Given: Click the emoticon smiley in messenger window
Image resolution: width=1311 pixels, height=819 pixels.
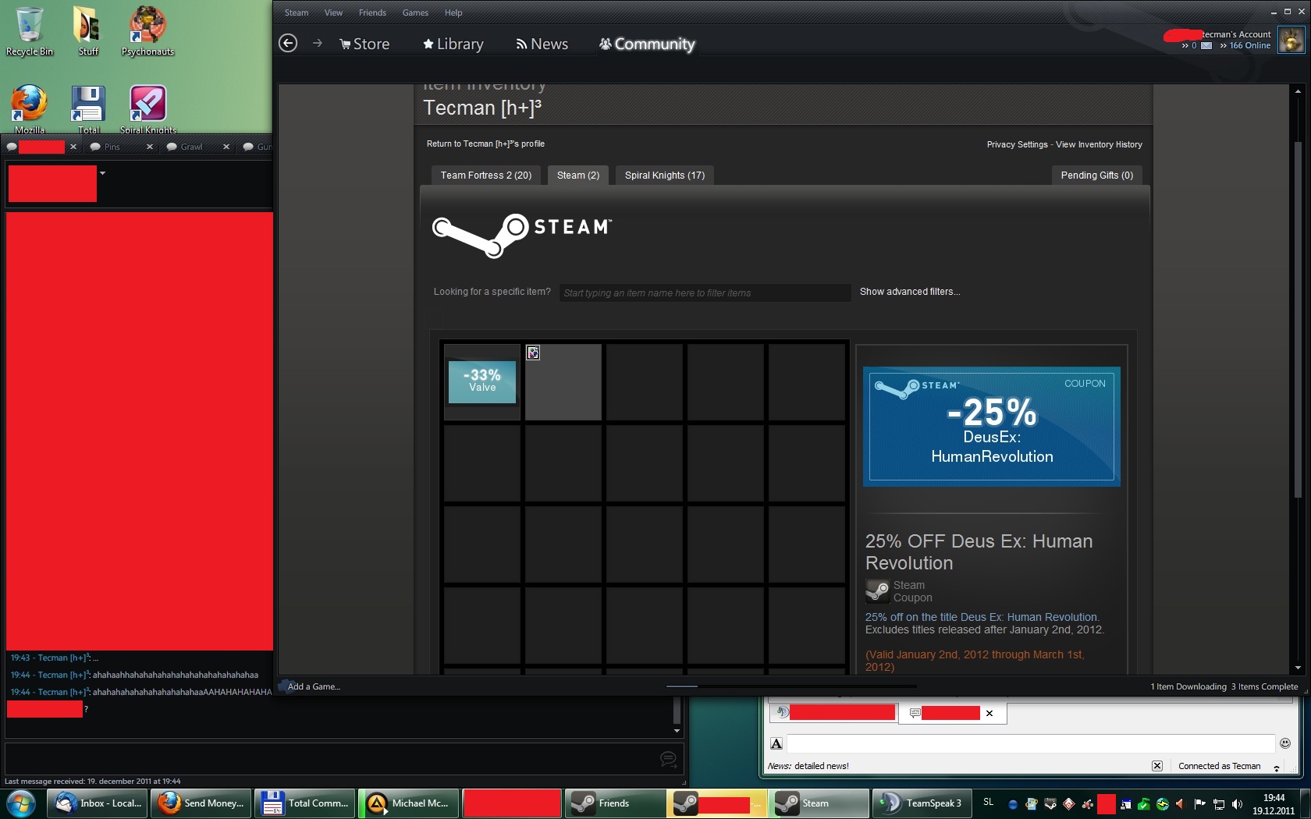Looking at the screenshot, I should point(1285,743).
